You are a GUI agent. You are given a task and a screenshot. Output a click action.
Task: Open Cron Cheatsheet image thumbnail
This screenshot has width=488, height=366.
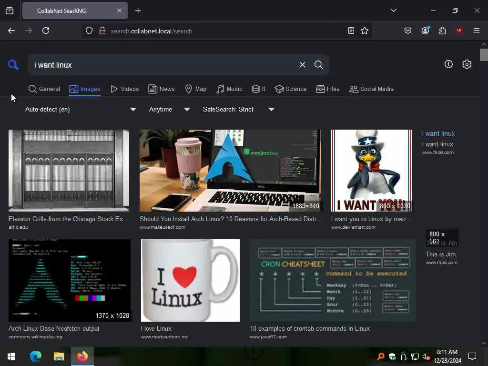(333, 280)
